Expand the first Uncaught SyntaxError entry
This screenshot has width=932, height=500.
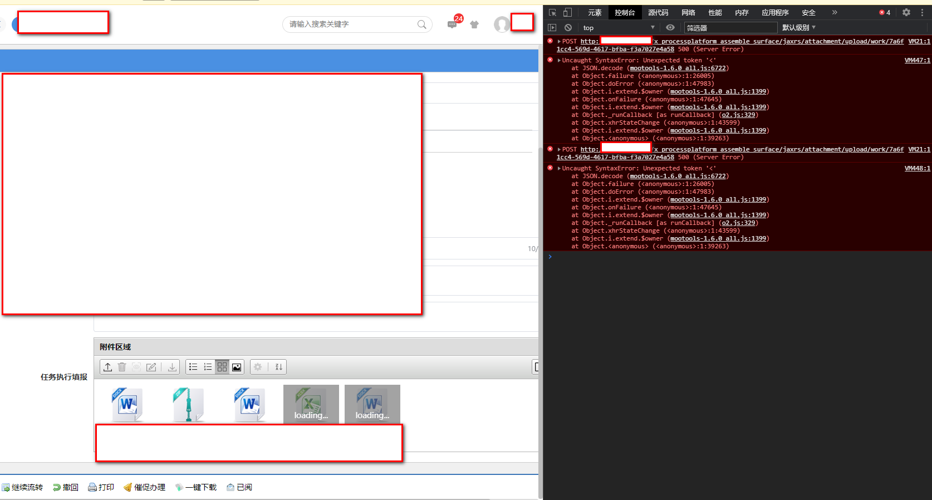559,60
